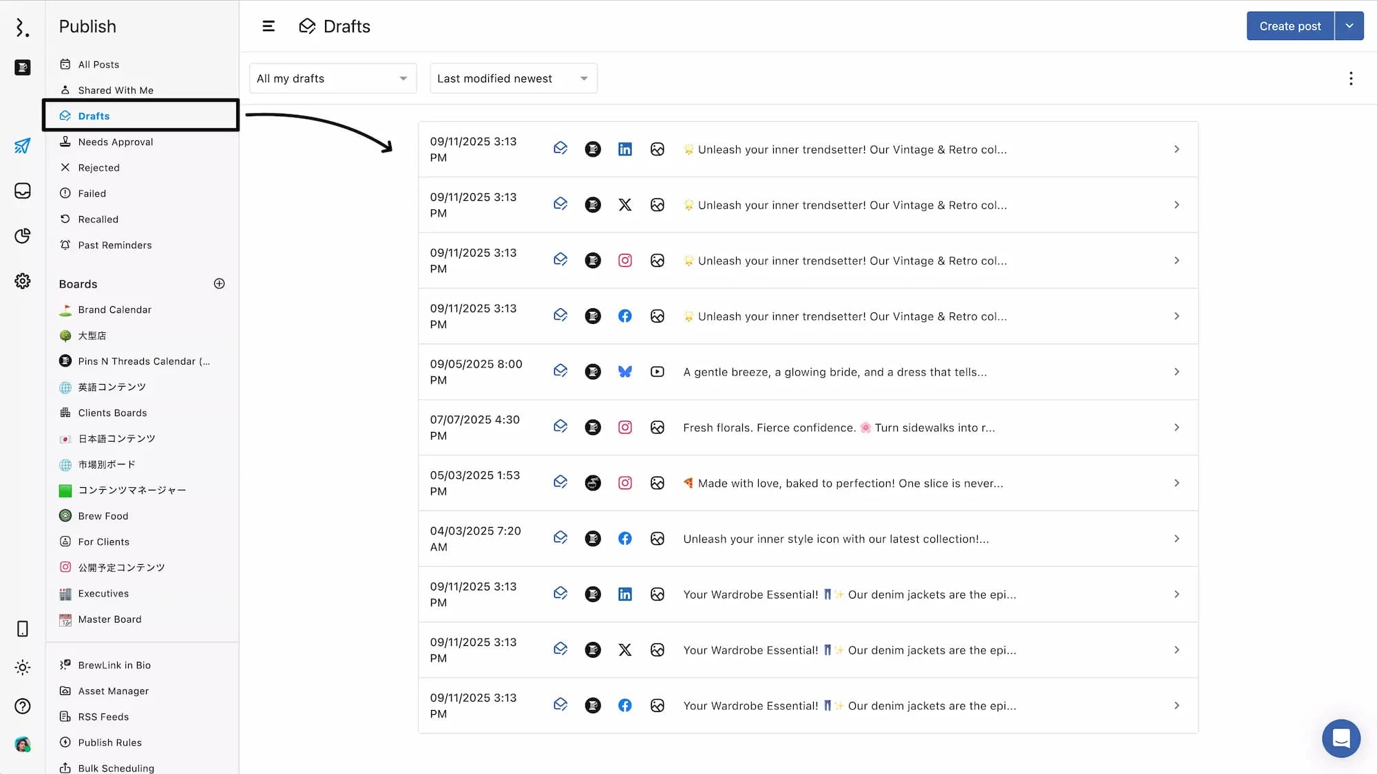The height and width of the screenshot is (774, 1377).
Task: Open the three-dot options menu
Action: (1351, 78)
